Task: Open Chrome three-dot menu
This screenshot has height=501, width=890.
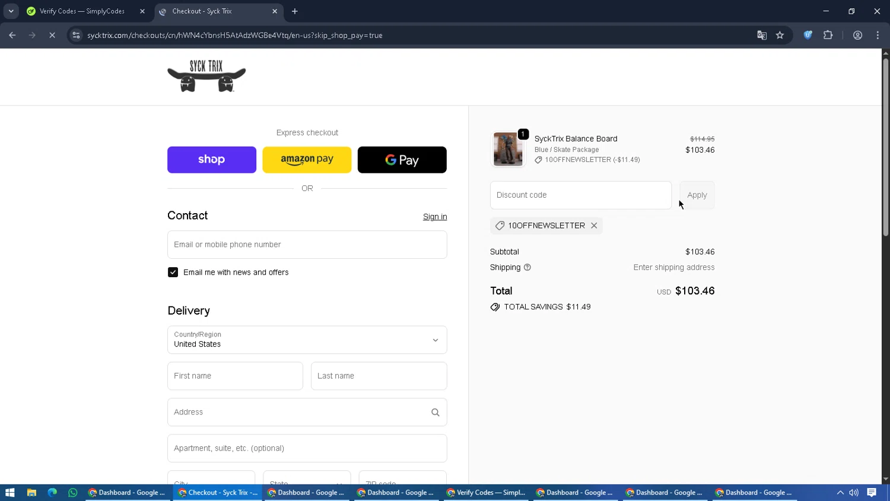Action: pos(878,35)
